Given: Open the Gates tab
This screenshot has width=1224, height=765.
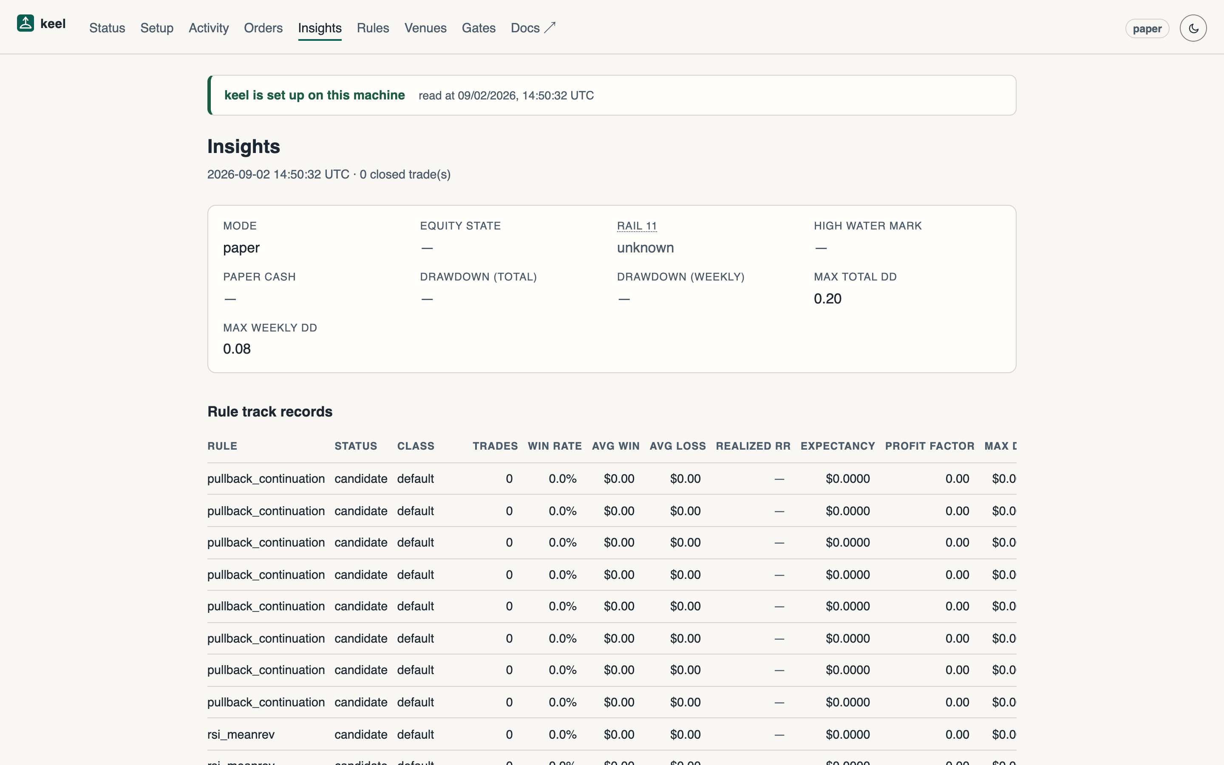Looking at the screenshot, I should coord(479,28).
